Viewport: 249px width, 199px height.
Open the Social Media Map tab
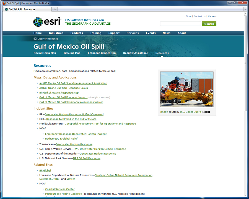pos(45,53)
